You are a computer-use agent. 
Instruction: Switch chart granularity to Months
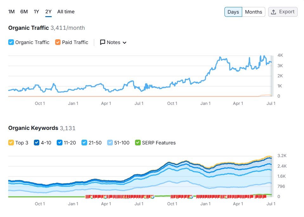[253, 12]
